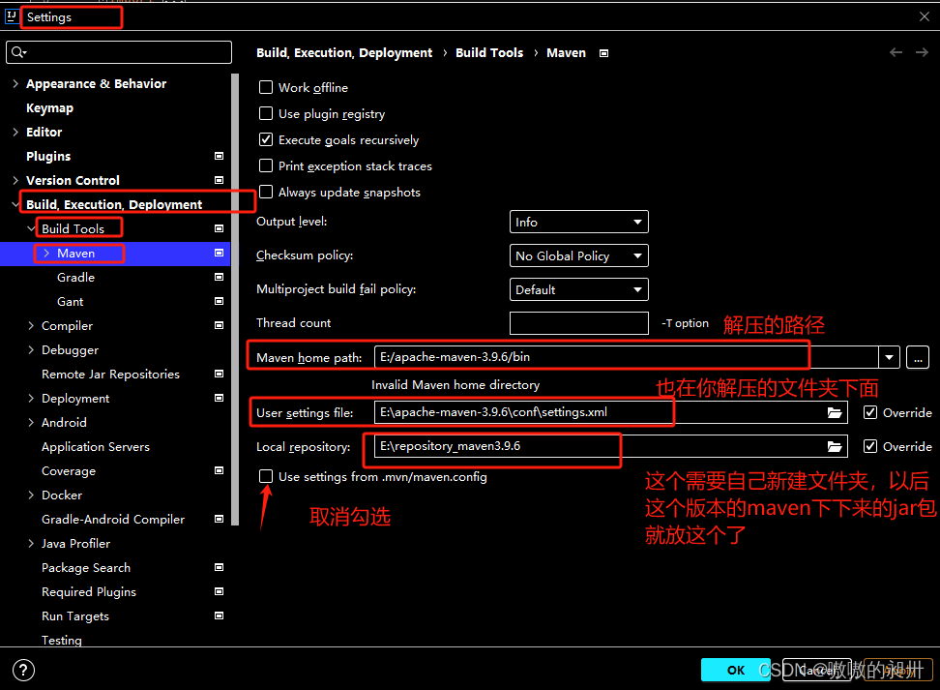
Task: Select Keymap in settings tree
Action: (x=49, y=108)
